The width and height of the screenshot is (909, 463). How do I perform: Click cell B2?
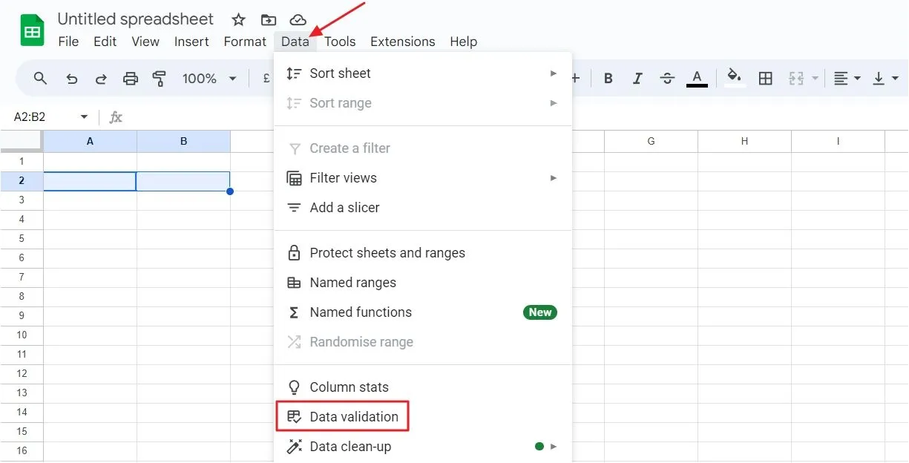pyautogui.click(x=184, y=181)
